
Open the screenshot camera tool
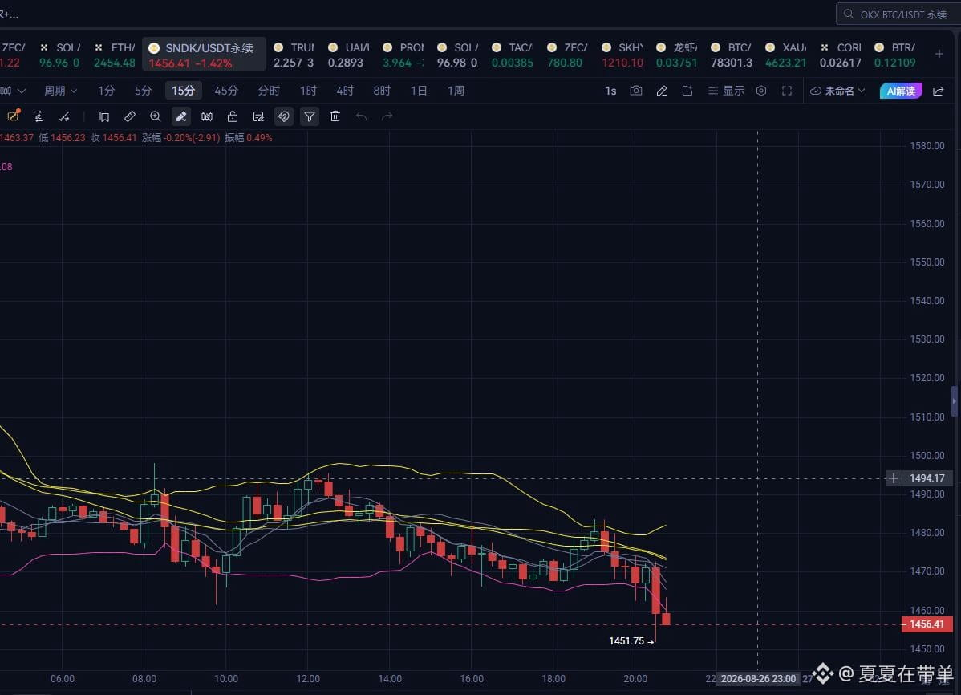(636, 91)
